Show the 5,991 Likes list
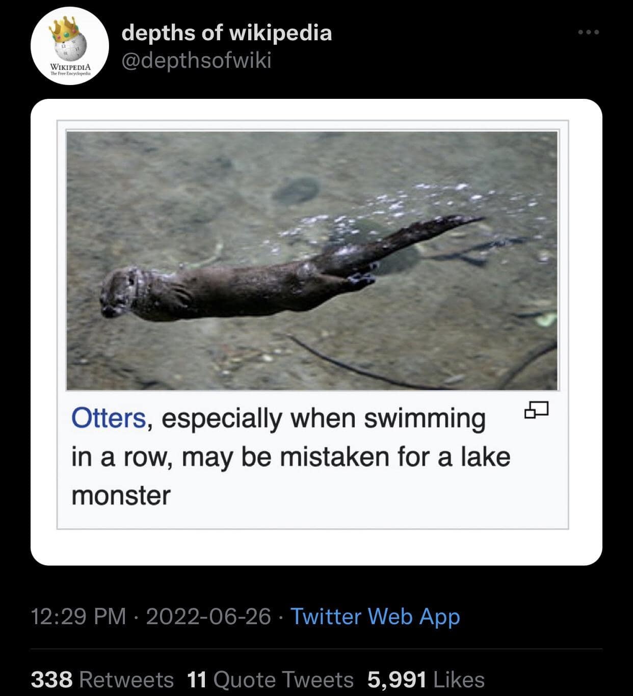 click(426, 680)
